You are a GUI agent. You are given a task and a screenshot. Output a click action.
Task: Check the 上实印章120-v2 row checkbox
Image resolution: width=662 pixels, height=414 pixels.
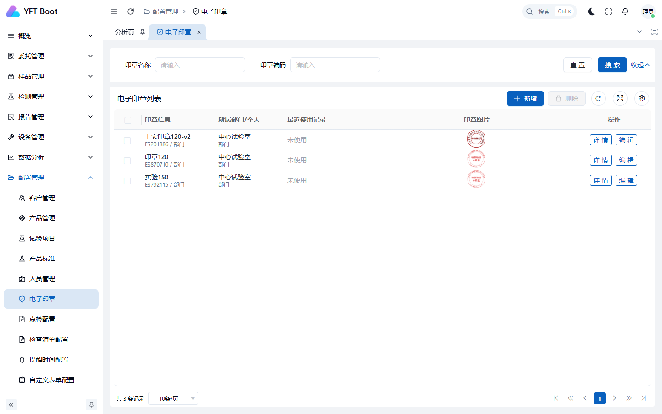(x=127, y=140)
